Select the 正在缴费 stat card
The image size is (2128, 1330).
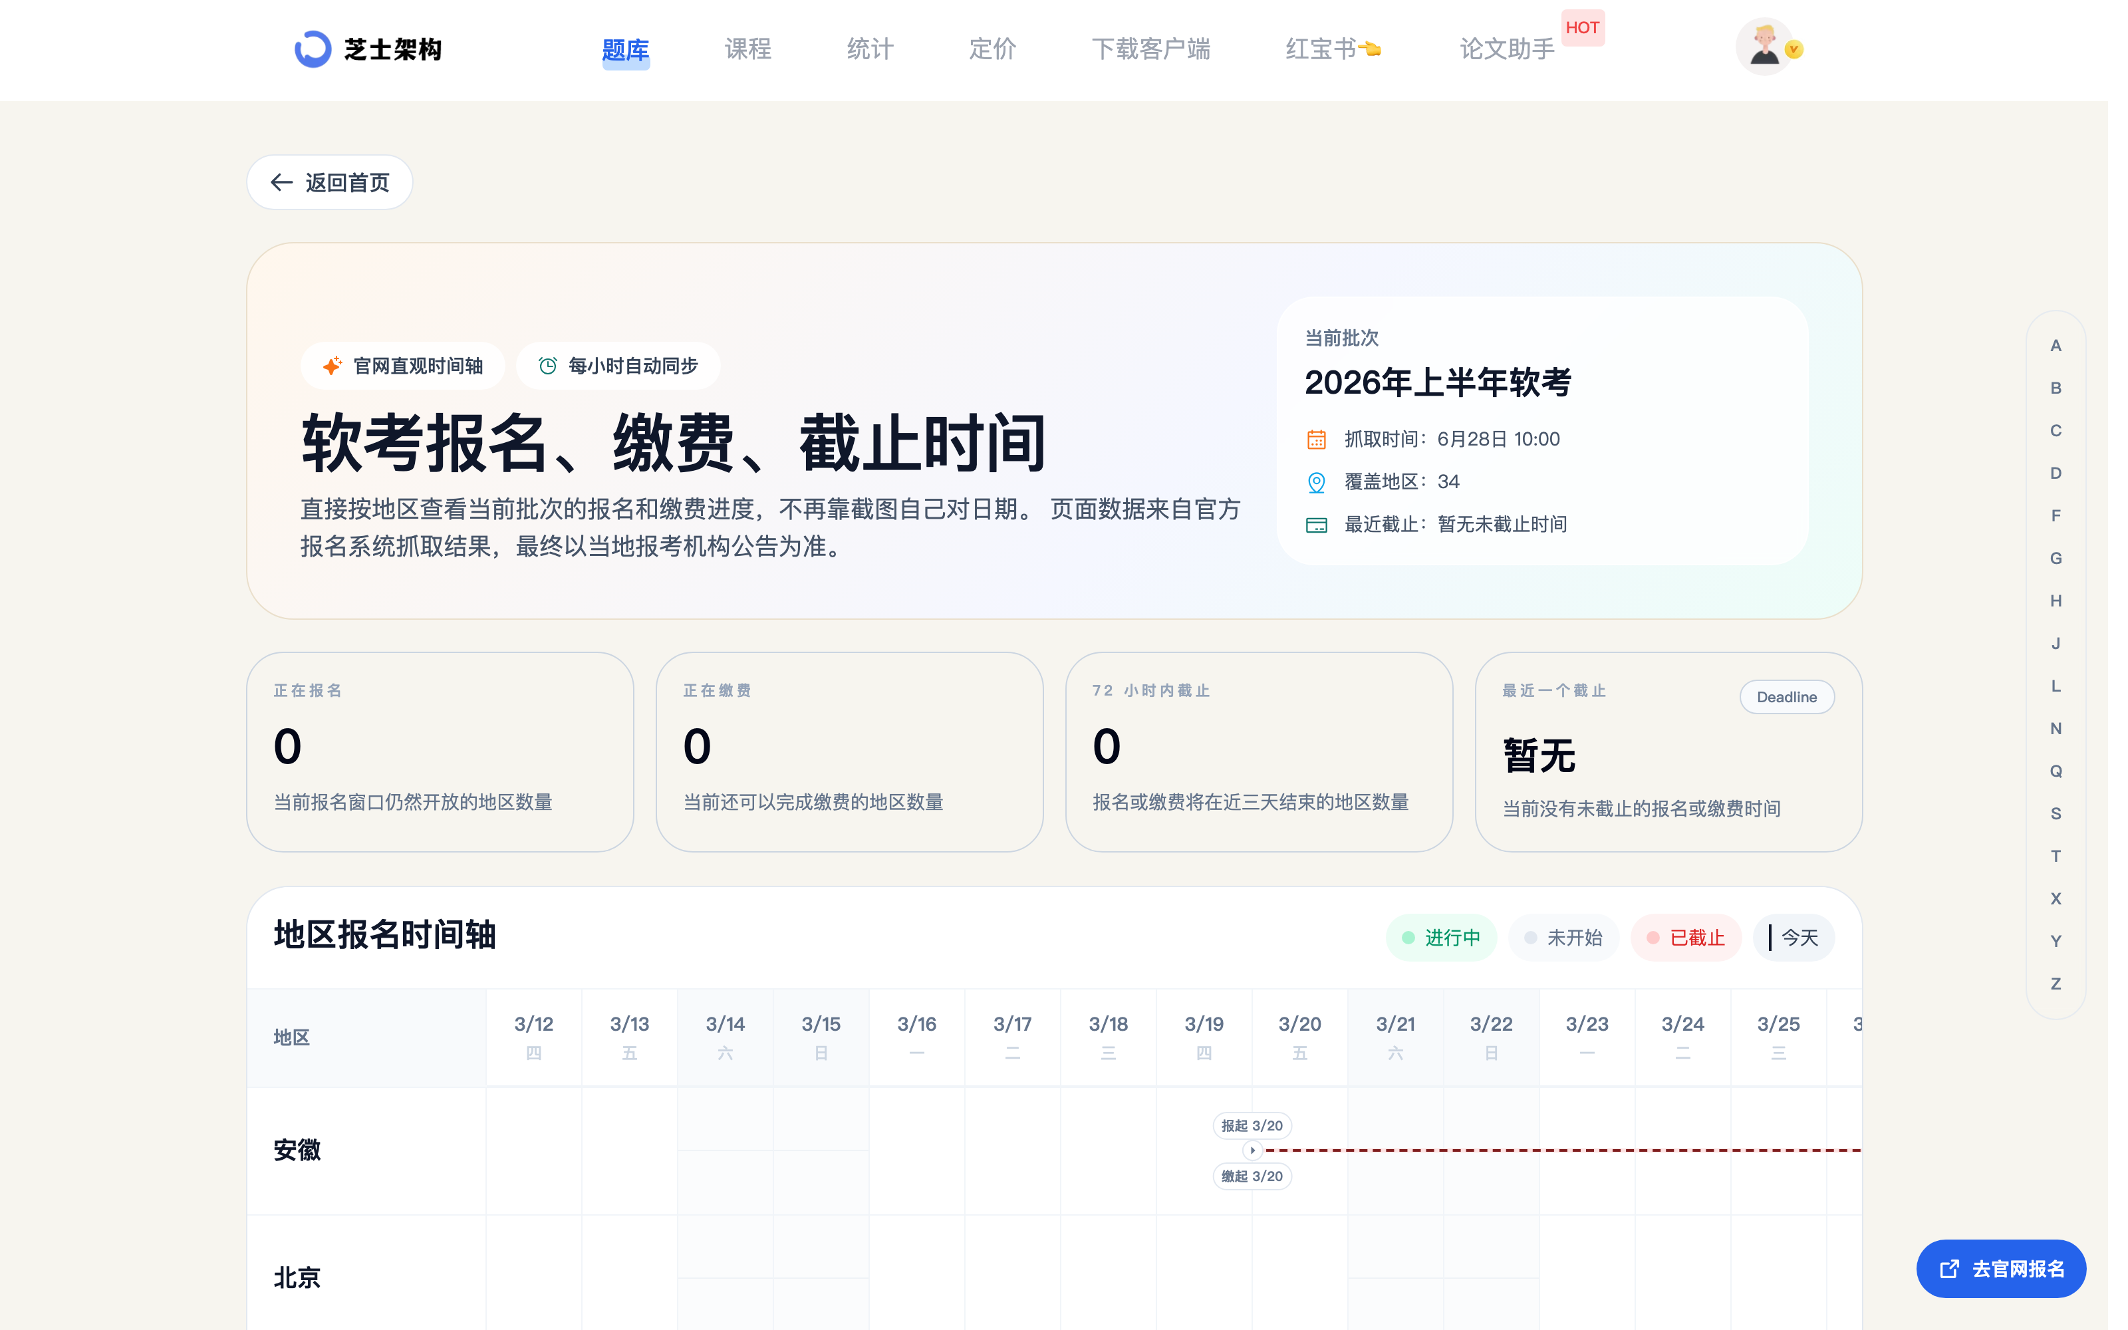[849, 752]
